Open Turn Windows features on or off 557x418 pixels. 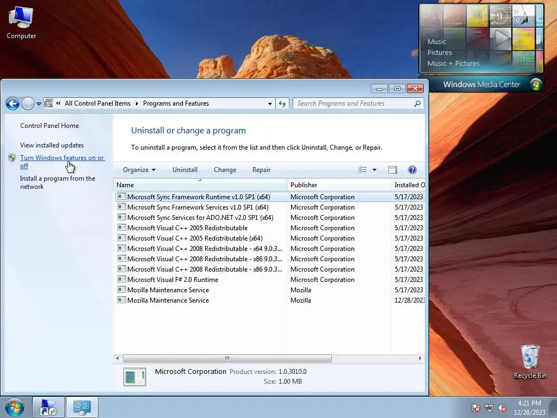tap(62, 162)
